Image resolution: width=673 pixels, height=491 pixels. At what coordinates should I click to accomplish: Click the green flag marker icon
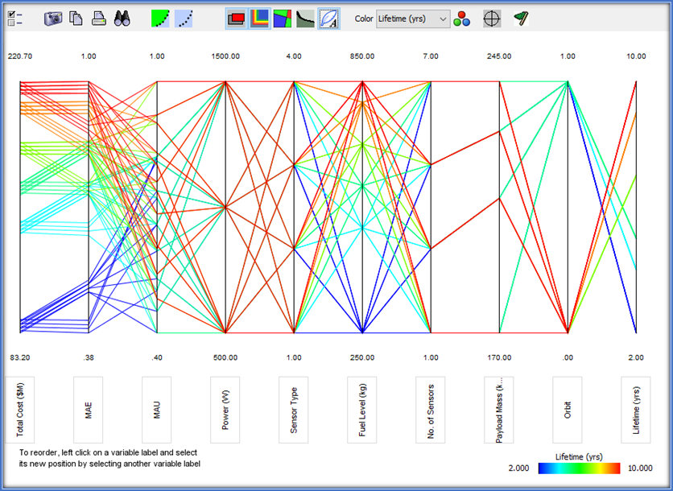pyautogui.click(x=521, y=19)
